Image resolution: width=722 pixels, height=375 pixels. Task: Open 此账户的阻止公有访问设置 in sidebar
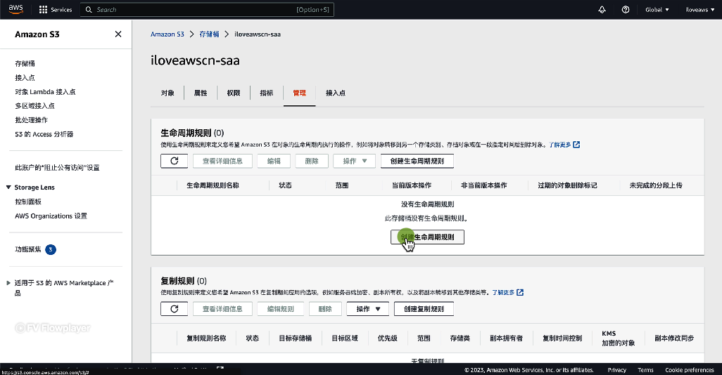coord(57,168)
